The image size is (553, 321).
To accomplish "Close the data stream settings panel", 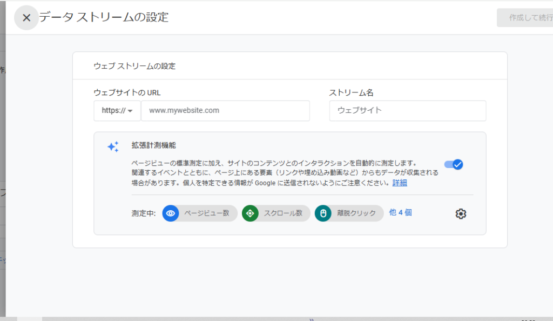I will pyautogui.click(x=26, y=18).
